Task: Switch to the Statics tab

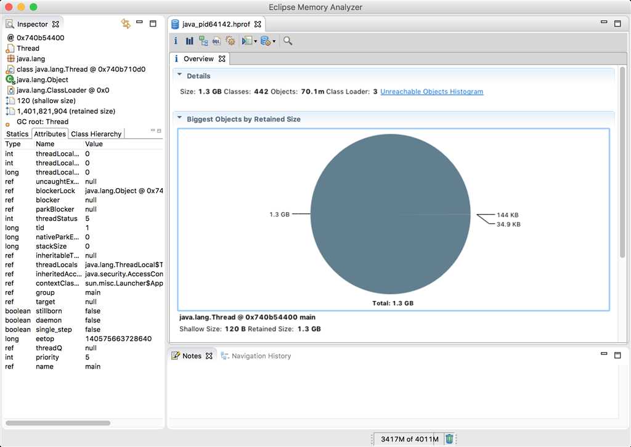Action: tap(17, 134)
